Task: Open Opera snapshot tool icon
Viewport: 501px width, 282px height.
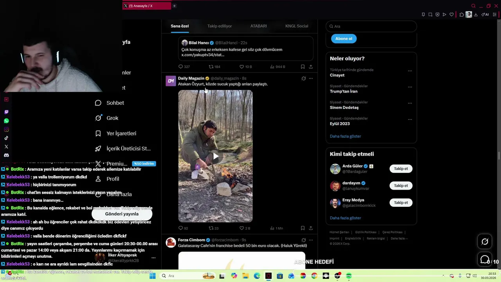Action: click(430, 14)
